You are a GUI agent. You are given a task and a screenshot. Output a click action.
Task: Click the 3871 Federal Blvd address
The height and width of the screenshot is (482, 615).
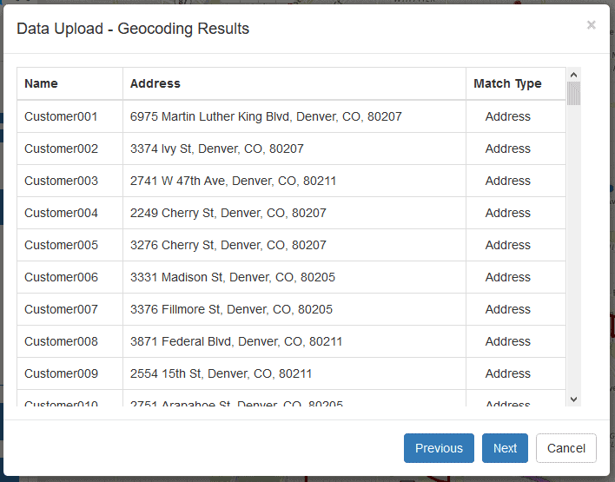click(x=236, y=341)
